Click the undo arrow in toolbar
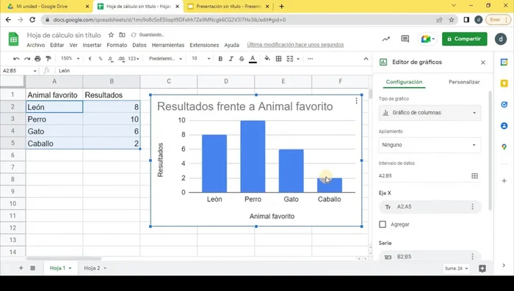The image size is (514, 291). pyautogui.click(x=16, y=59)
